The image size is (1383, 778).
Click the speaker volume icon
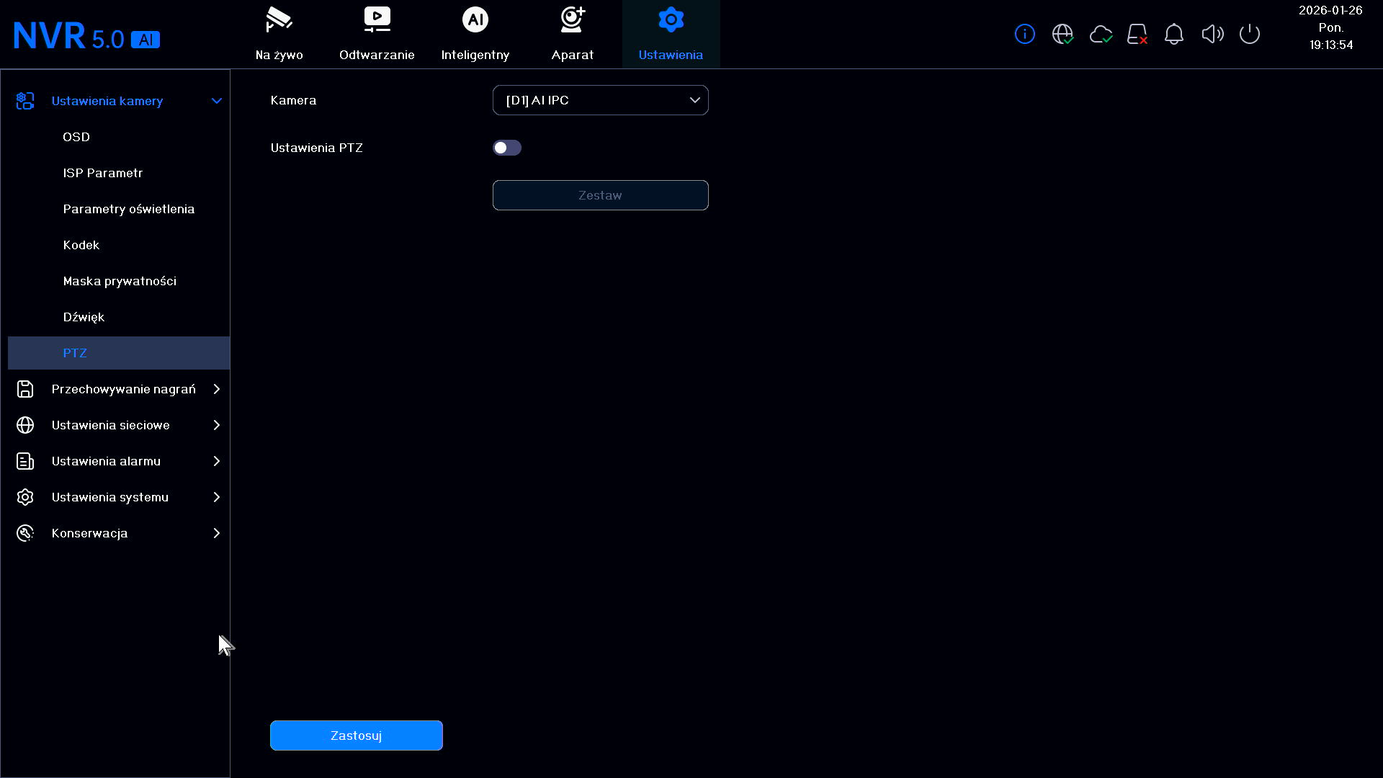coord(1212,34)
